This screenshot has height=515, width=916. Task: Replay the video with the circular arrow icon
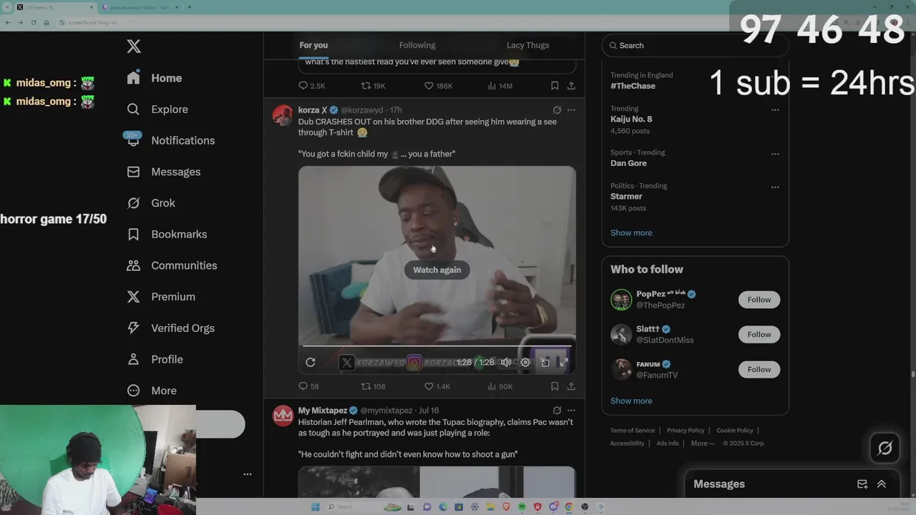click(x=311, y=363)
